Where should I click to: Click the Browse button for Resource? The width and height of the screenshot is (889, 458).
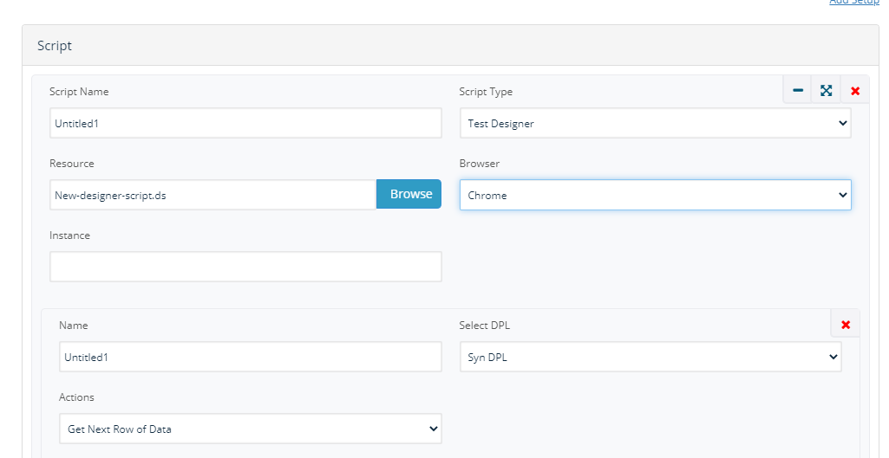pos(409,195)
